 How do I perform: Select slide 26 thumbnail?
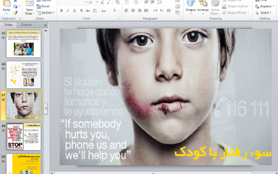(23, 75)
